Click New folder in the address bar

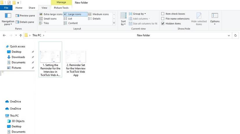143,35
